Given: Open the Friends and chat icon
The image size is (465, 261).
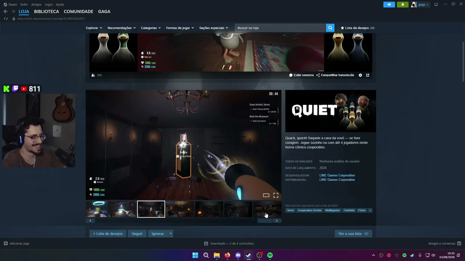Looking at the screenshot, I should (x=459, y=244).
